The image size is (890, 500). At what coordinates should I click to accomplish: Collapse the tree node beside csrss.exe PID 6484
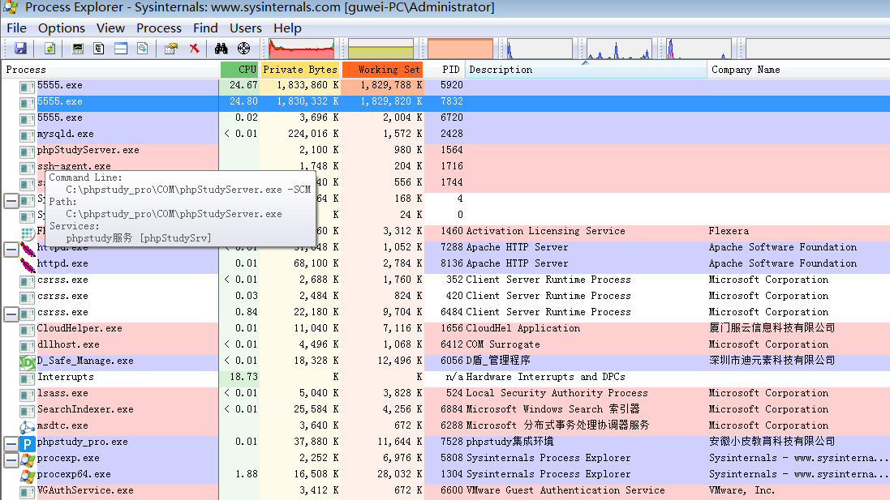tap(11, 314)
